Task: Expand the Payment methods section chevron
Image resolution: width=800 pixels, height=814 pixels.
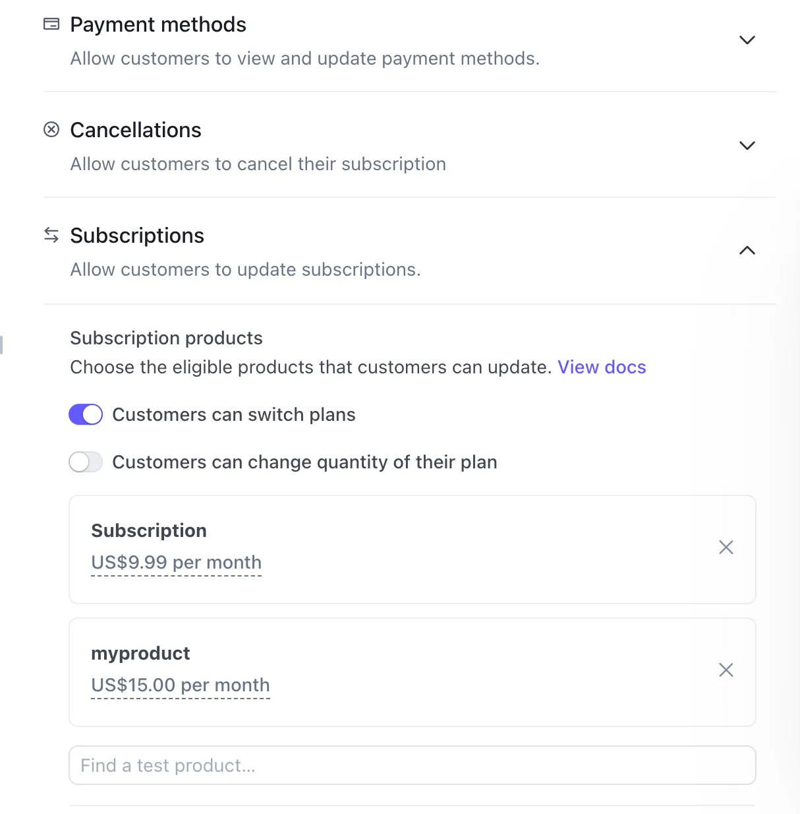Action: tap(747, 40)
